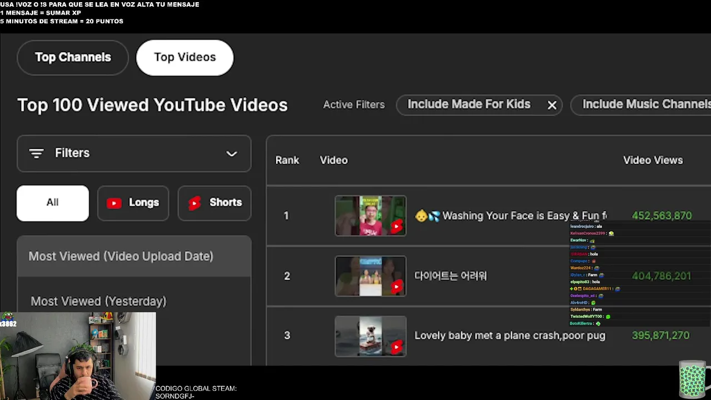Click the Shorts icon in Shorts button
The width and height of the screenshot is (711, 400).
[x=194, y=203]
